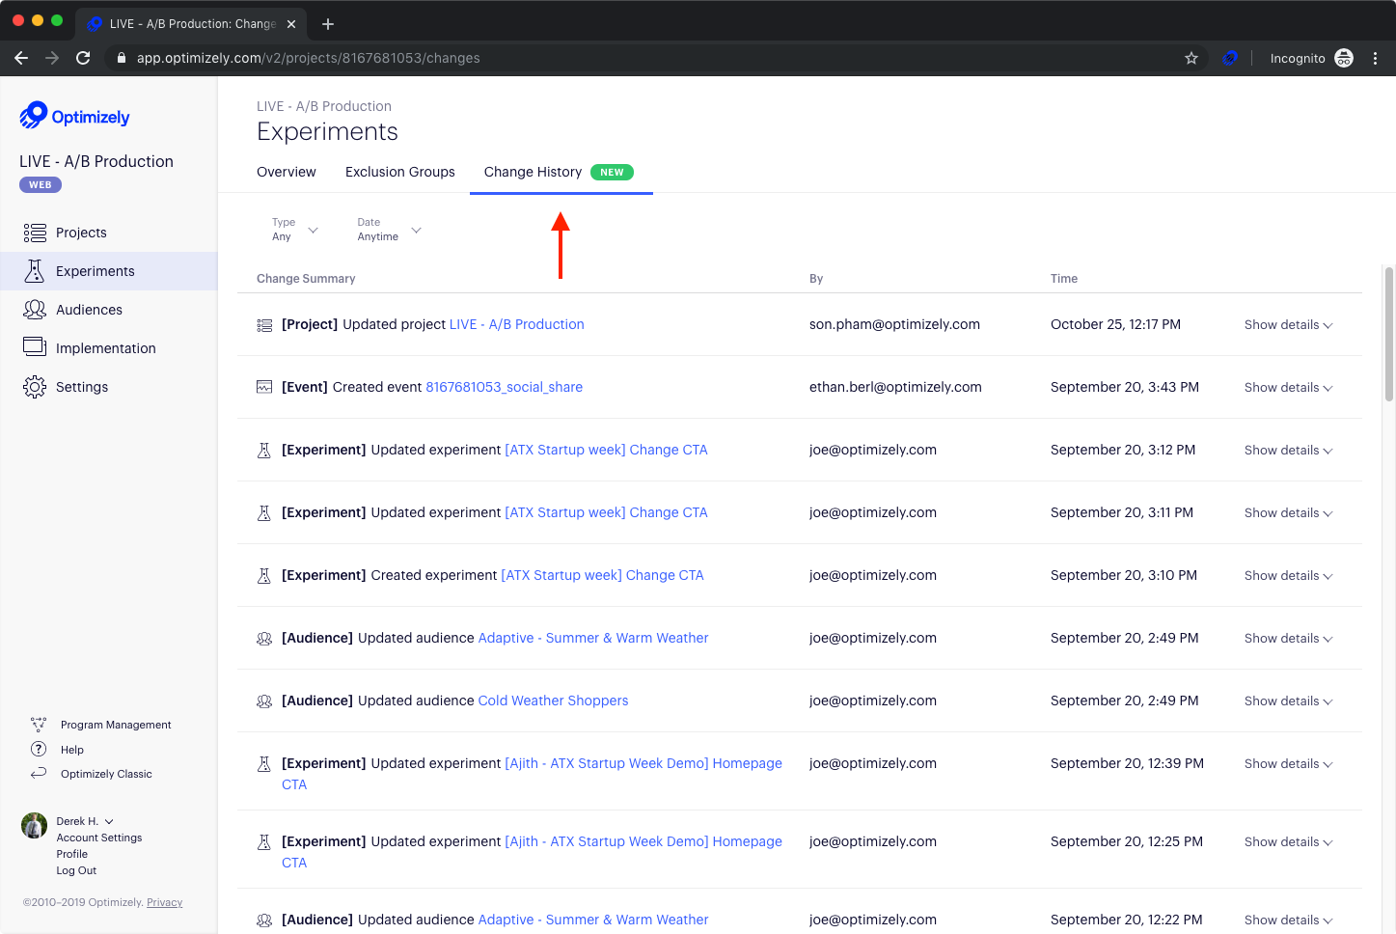Open Adaptive - Summer & Warm Weather at 2:49 PM
This screenshot has height=934, width=1396.
[x=593, y=638]
